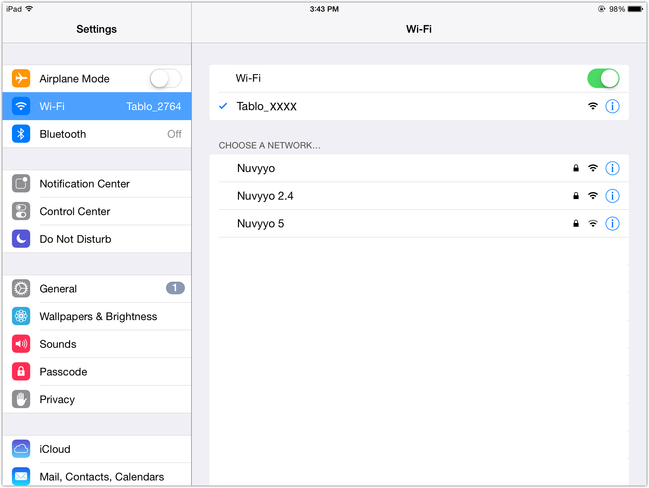The width and height of the screenshot is (649, 488).
Task: Tap the signal strength icon for Nuvyyo
Action: pyautogui.click(x=593, y=168)
